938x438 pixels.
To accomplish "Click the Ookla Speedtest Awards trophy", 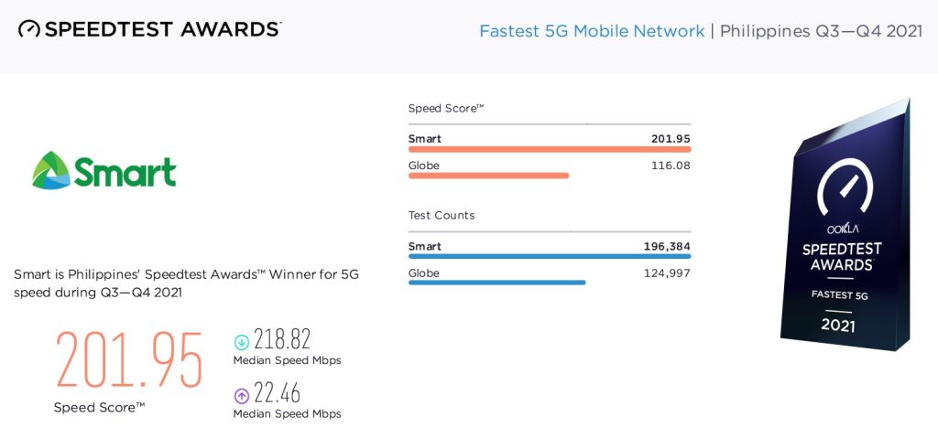I will click(845, 225).
